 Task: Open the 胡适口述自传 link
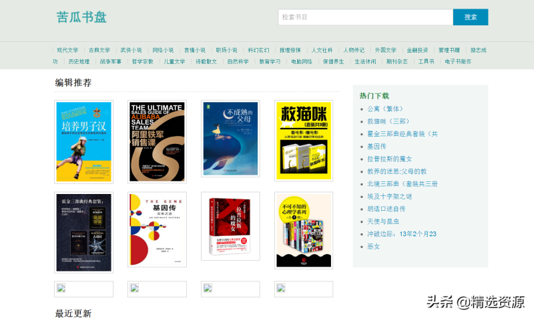(386, 209)
